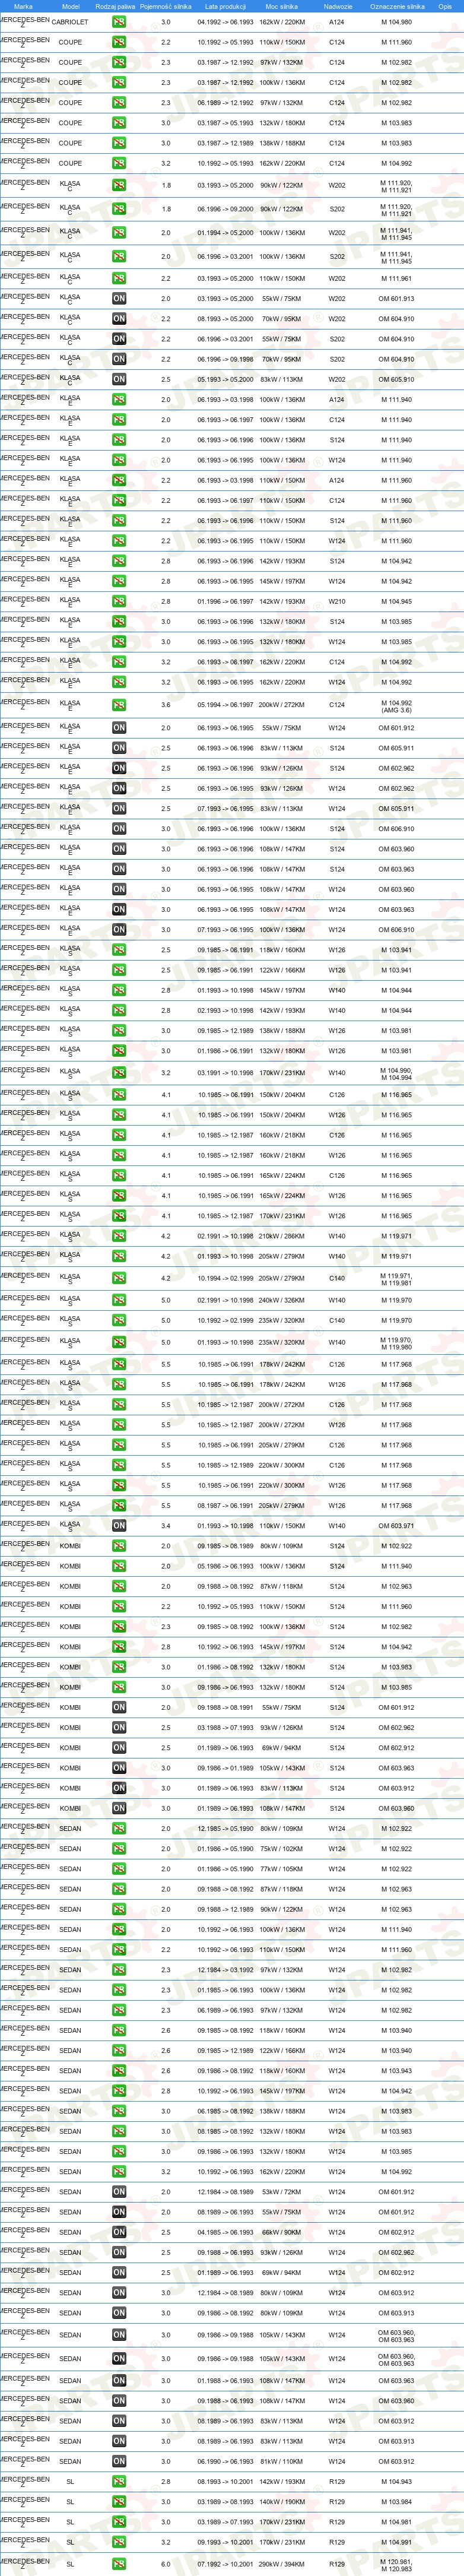
Task: Click the ON diesel icon for KOMBI OM 601.912
Action: [x=119, y=1708]
